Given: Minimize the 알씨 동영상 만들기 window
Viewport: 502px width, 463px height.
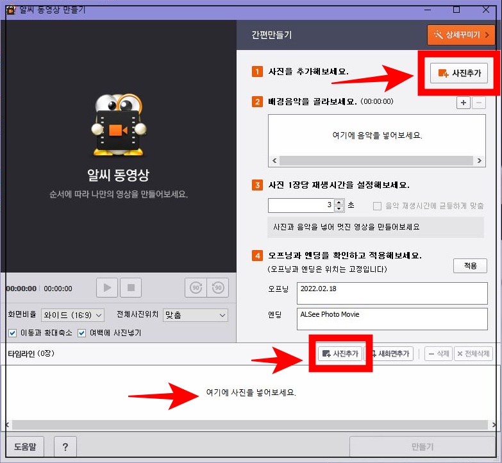Looking at the screenshot, I should (x=428, y=10).
